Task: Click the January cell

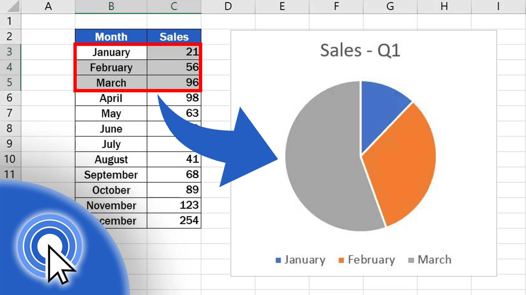Action: pos(111,52)
